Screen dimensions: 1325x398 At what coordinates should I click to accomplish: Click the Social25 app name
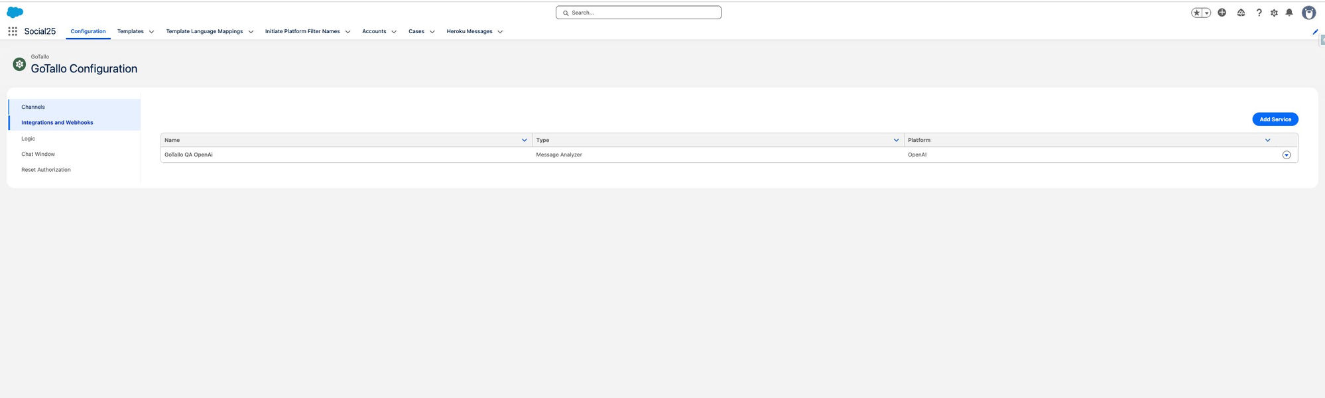click(40, 31)
